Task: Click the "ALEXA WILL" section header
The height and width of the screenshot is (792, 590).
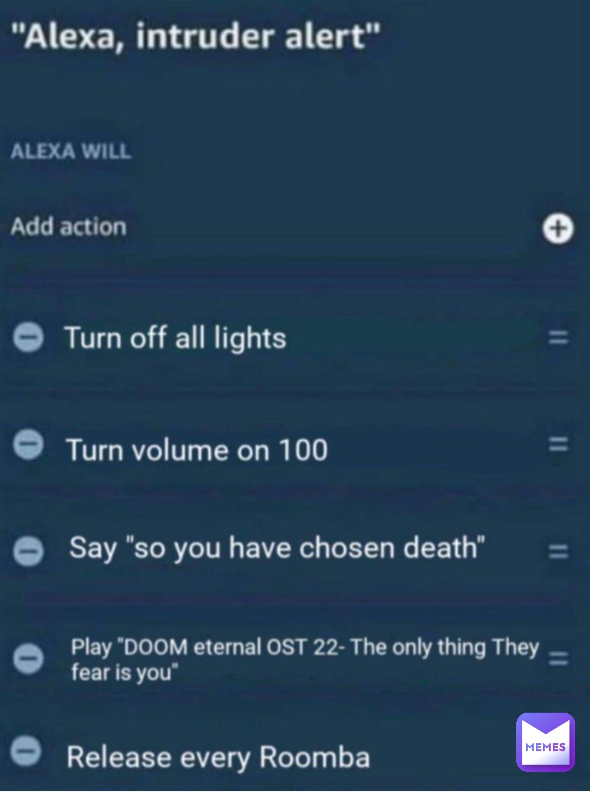Action: 71,151
